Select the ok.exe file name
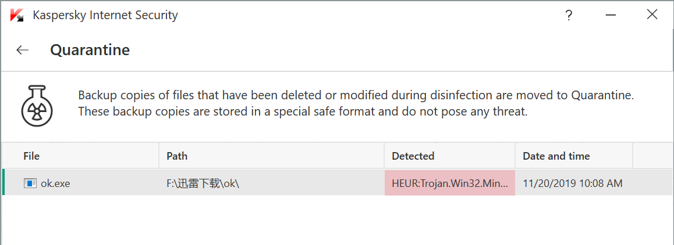Image resolution: width=674 pixels, height=245 pixels. point(55,183)
